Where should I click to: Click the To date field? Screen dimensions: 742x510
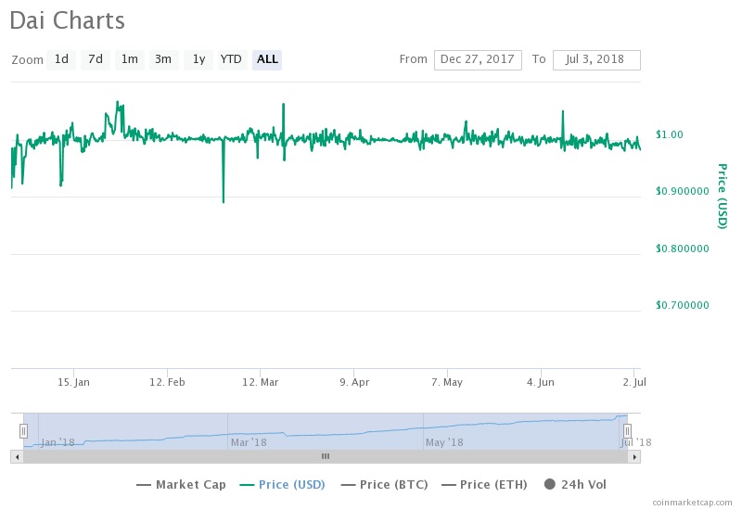(x=596, y=59)
